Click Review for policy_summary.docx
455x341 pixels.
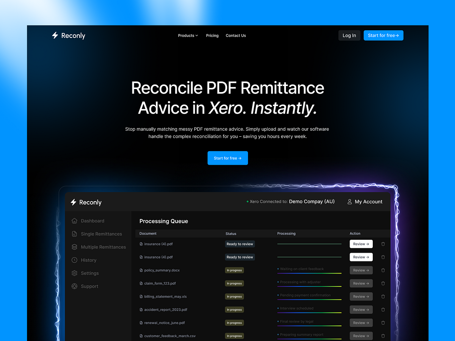(x=361, y=270)
